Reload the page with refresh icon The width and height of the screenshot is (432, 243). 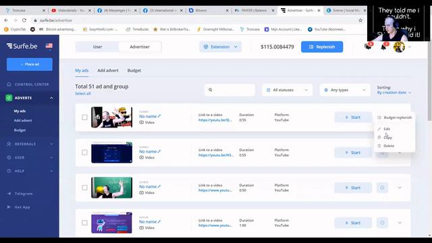coord(24,20)
